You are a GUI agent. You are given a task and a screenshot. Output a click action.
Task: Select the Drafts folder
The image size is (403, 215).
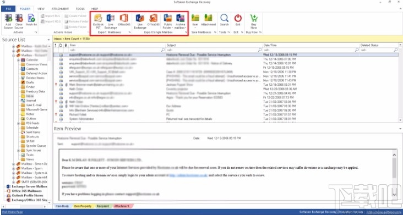[30, 82]
